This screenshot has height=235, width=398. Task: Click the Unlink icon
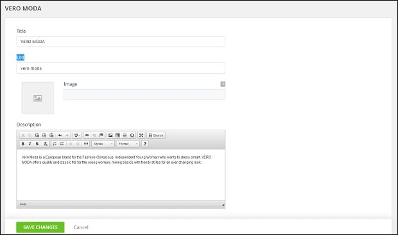click(94, 135)
